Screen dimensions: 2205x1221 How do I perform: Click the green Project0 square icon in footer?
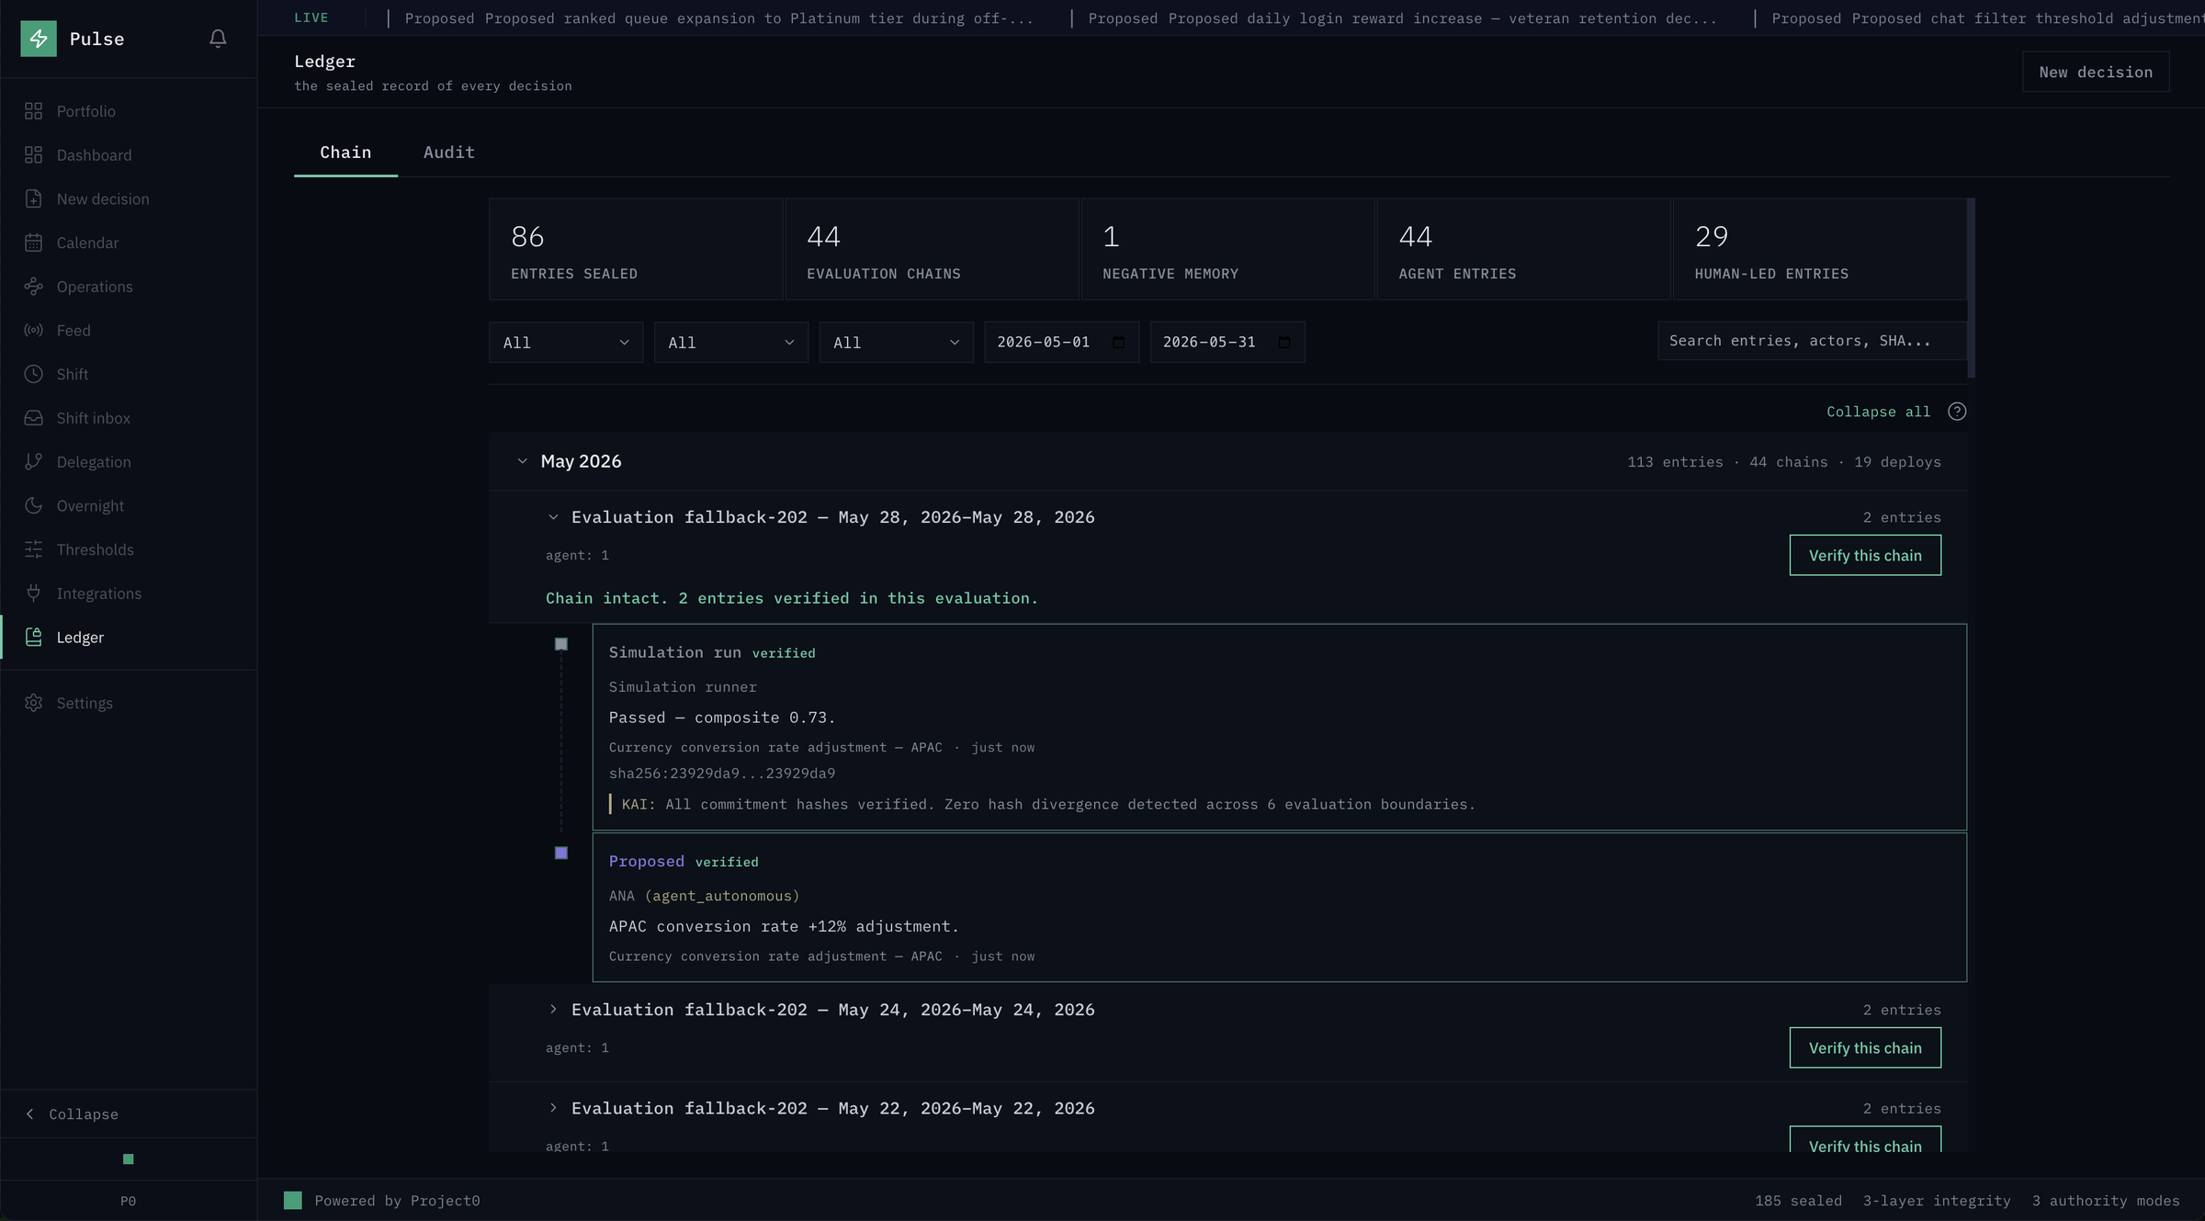tap(293, 1200)
